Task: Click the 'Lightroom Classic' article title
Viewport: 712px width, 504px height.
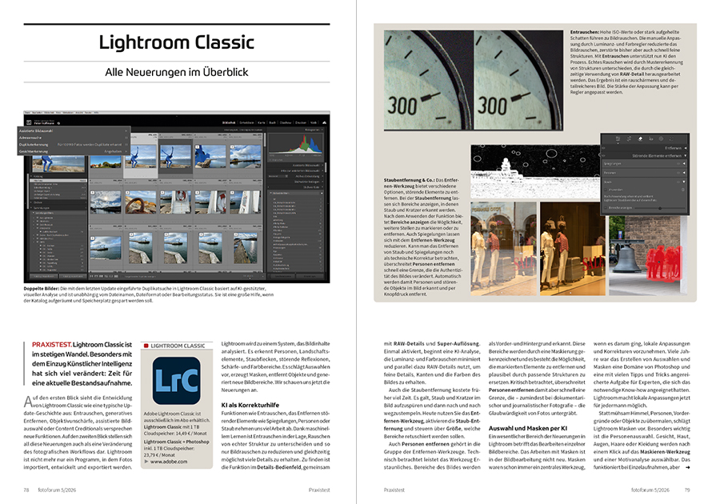Action: [177, 42]
